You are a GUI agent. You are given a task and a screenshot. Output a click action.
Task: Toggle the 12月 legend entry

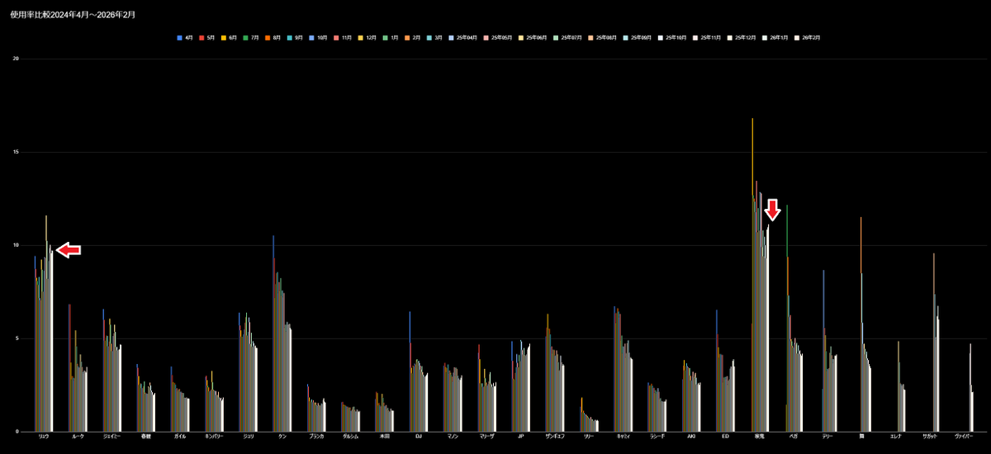(367, 38)
